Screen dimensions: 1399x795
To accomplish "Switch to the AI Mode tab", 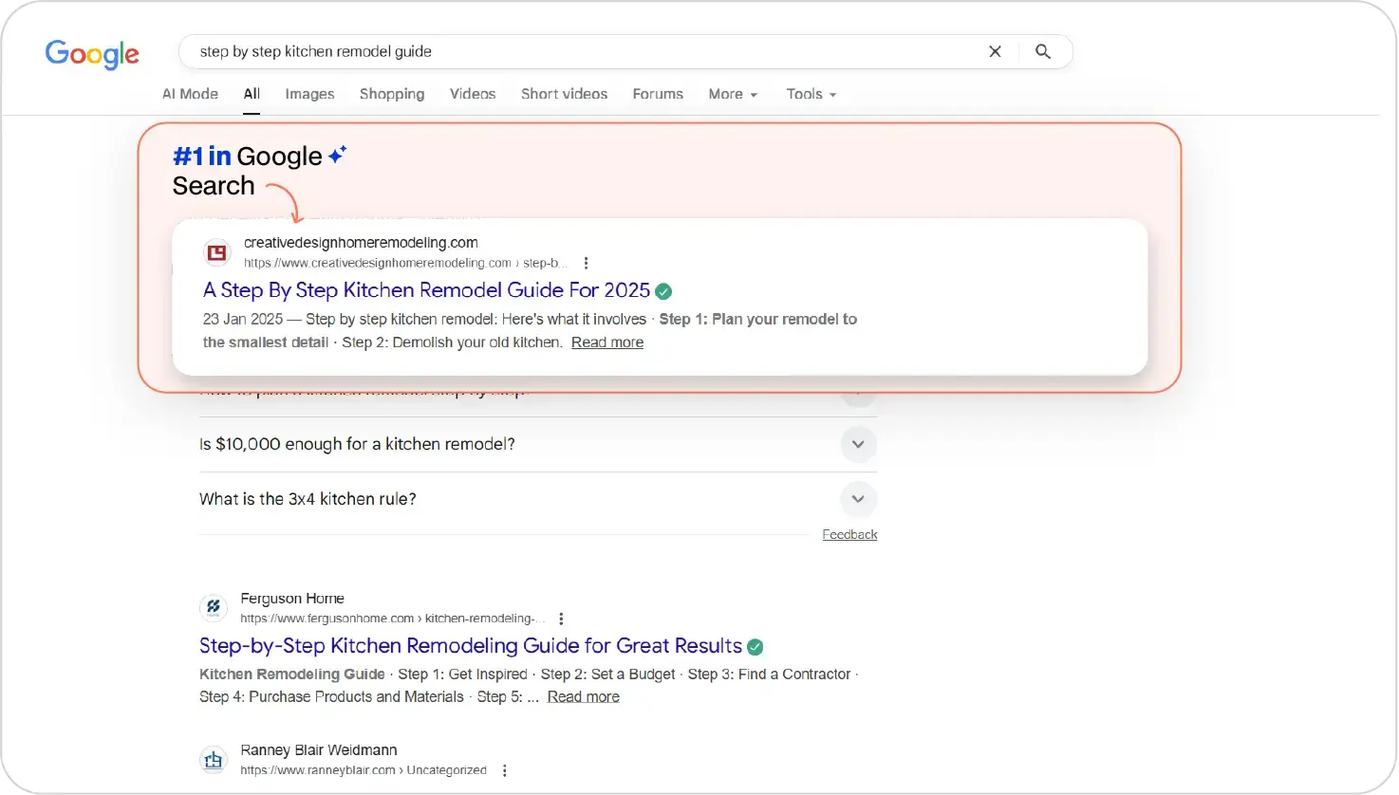I will pos(190,94).
